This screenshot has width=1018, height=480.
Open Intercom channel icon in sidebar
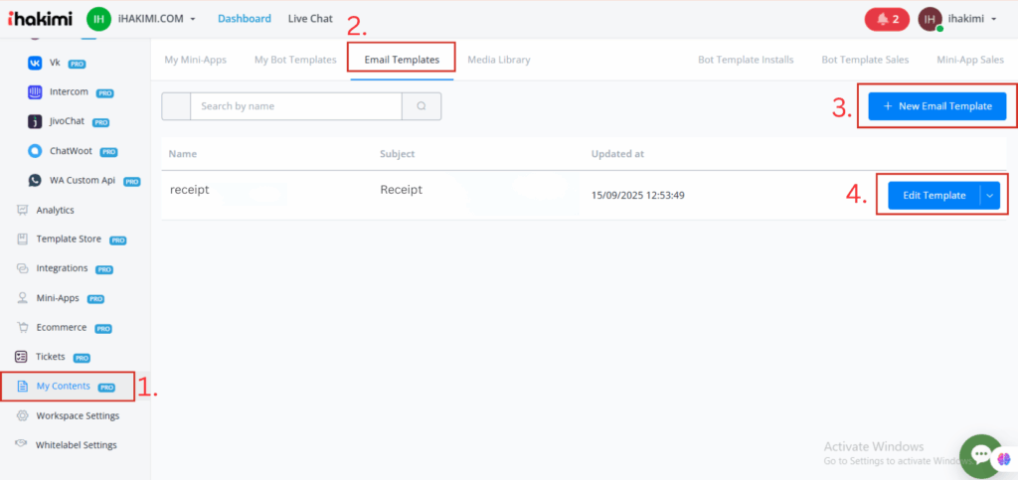click(35, 92)
